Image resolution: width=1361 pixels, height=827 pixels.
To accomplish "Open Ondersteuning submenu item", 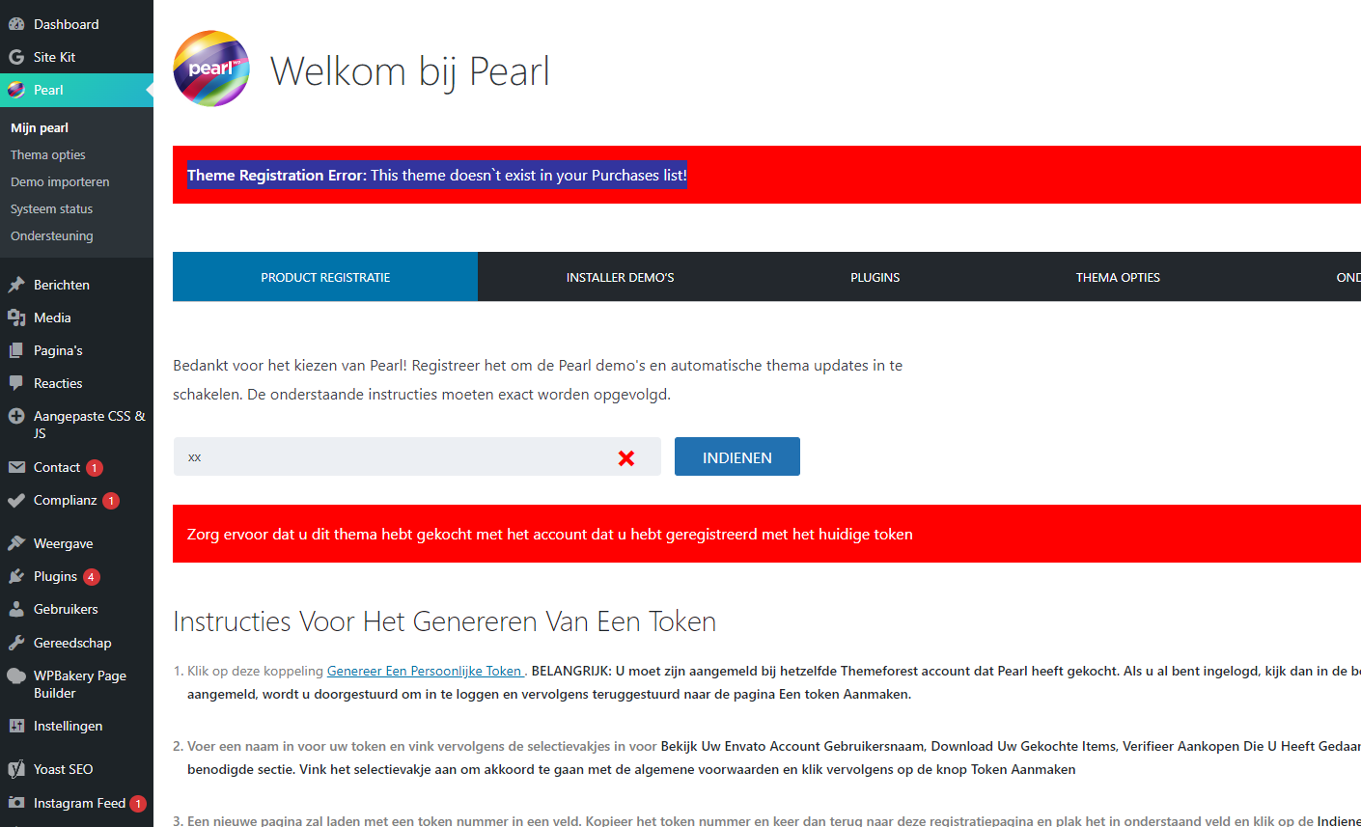I will [52, 235].
